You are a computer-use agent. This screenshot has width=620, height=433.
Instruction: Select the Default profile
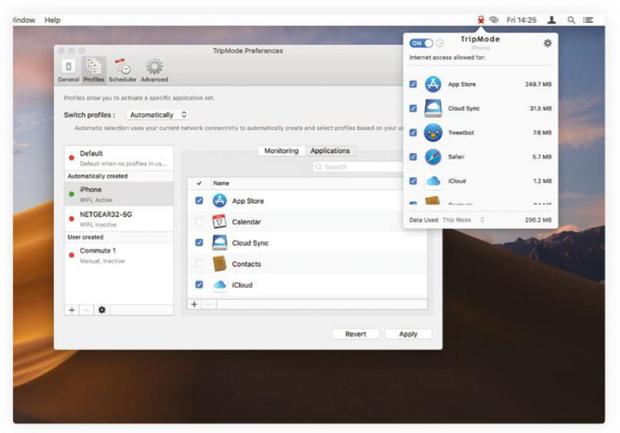pos(119,158)
